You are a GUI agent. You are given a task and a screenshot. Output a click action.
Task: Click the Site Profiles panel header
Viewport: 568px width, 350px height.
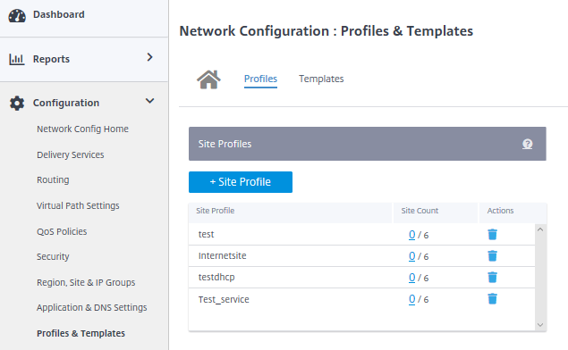(368, 144)
